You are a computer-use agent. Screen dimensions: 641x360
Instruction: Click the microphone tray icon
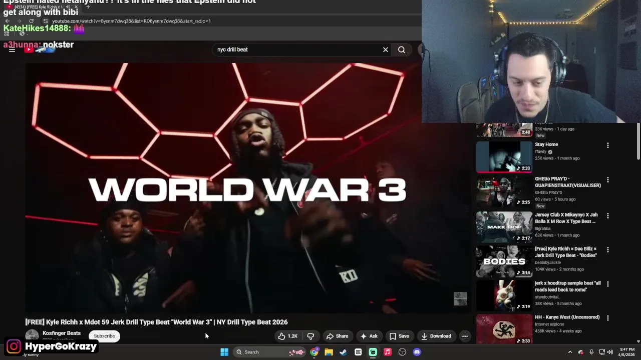[591, 352]
